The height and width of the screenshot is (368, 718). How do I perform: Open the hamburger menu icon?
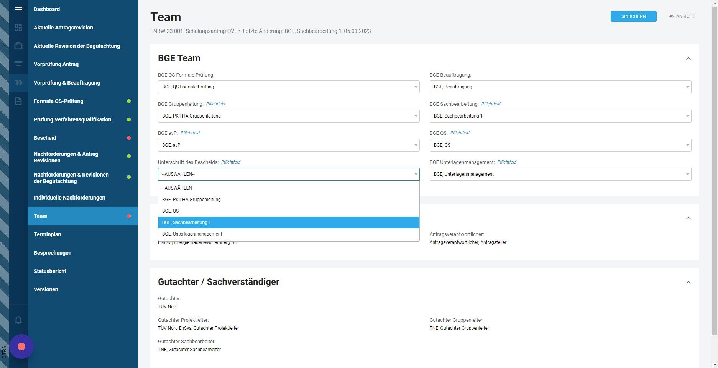18,9
